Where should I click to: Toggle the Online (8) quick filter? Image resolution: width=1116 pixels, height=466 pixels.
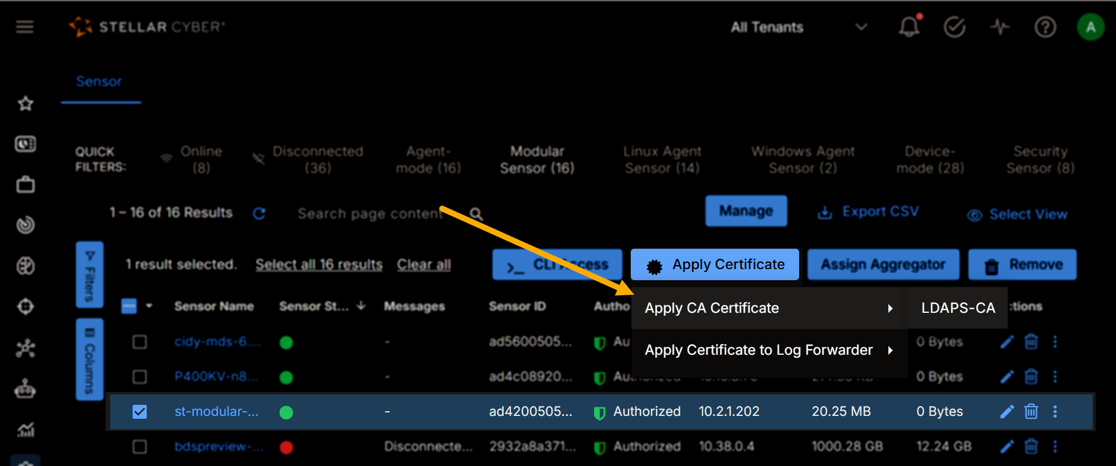[192, 160]
